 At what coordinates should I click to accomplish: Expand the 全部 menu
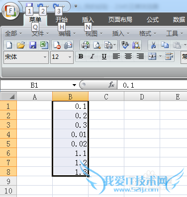tap(13, 34)
